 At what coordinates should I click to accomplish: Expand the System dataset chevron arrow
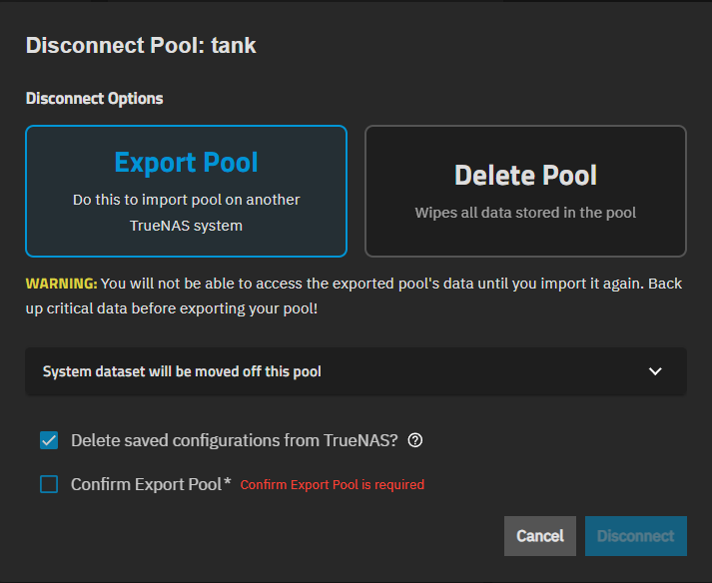coord(655,371)
